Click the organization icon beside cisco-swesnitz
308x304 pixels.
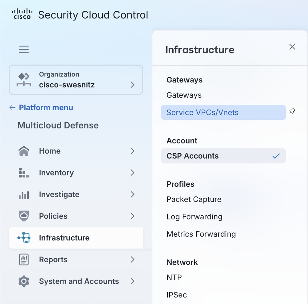point(24,80)
